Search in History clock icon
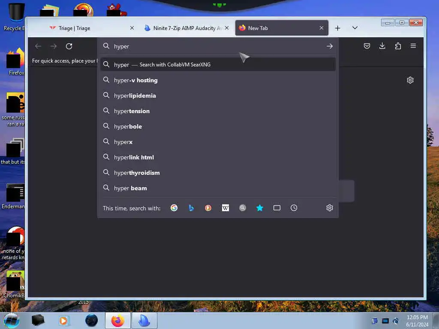Image resolution: width=439 pixels, height=329 pixels. click(x=294, y=208)
